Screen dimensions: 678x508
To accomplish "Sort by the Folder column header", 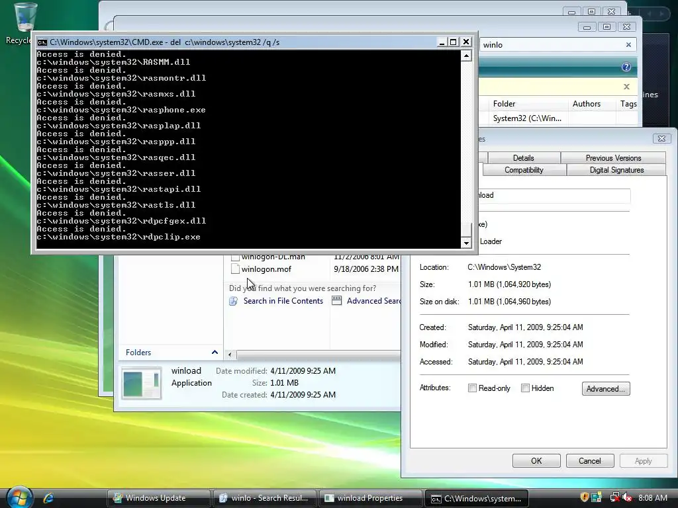I will coord(524,104).
